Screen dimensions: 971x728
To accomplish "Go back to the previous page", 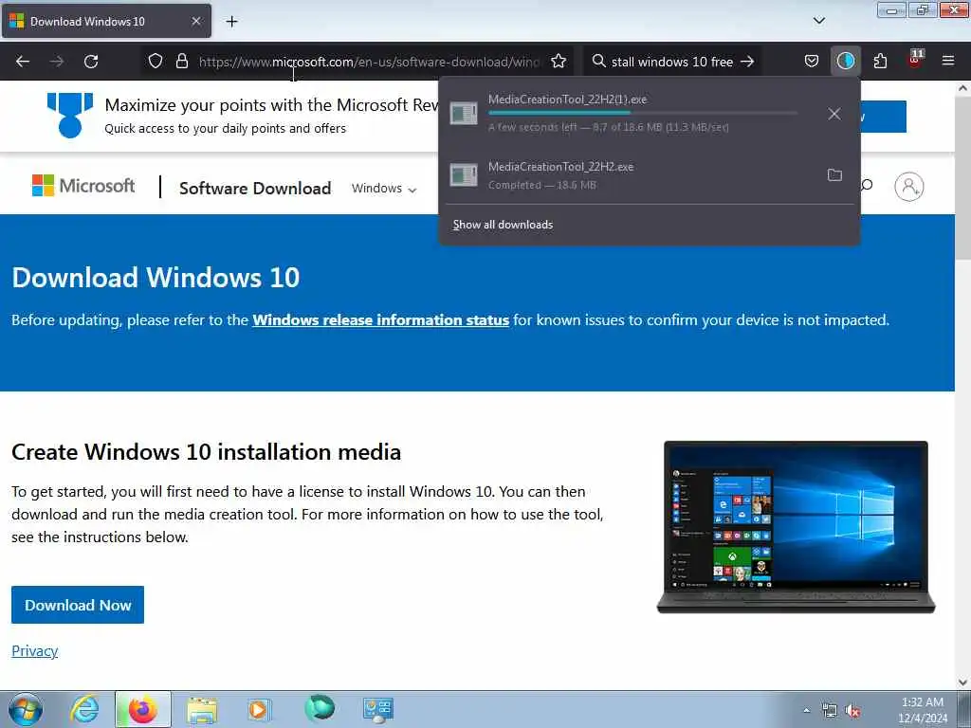I will pos(23,62).
